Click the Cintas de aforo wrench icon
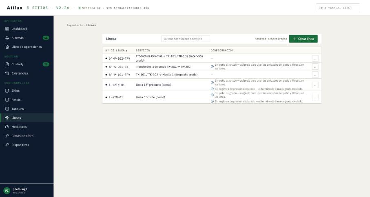This screenshot has width=370, height=197. (7, 136)
